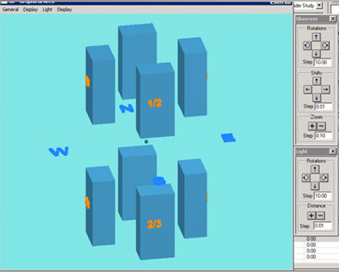Close the Light panel
Screen dimensions: 339x272
click(x=332, y=152)
